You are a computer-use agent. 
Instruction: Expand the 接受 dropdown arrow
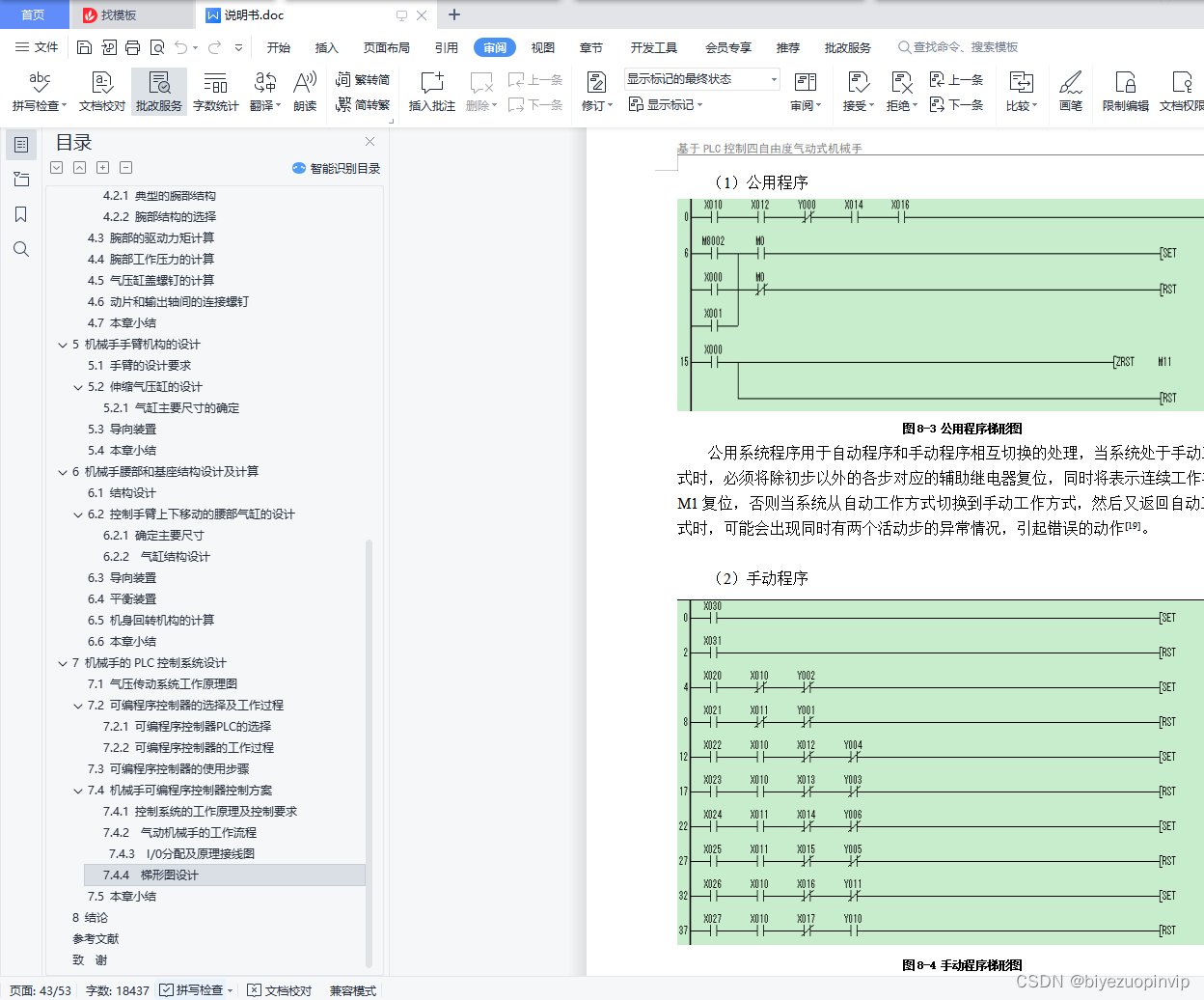pyautogui.click(x=870, y=106)
